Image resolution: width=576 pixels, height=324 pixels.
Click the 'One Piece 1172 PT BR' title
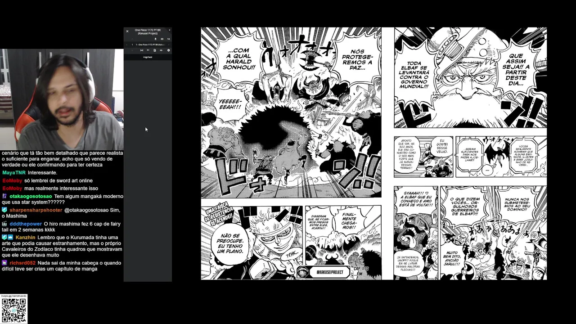pos(148,31)
